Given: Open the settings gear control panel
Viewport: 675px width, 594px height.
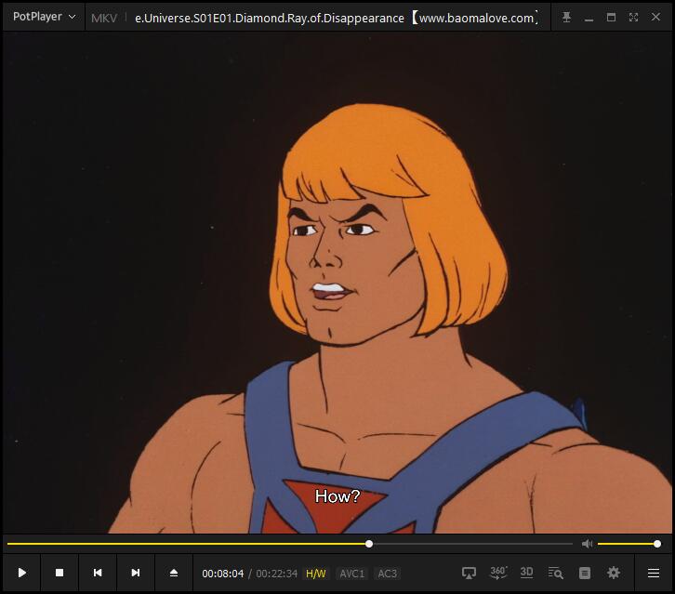Looking at the screenshot, I should (x=614, y=573).
